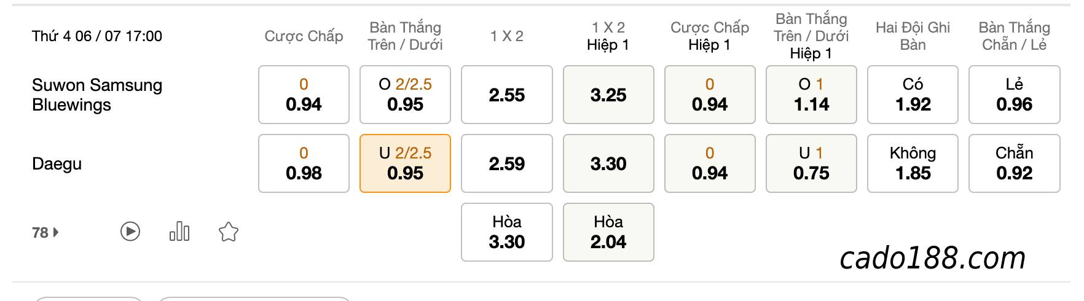The height and width of the screenshot is (301, 1084).
Task: Choose first half Suwon 1X2 odds 3.25
Action: pos(608,95)
